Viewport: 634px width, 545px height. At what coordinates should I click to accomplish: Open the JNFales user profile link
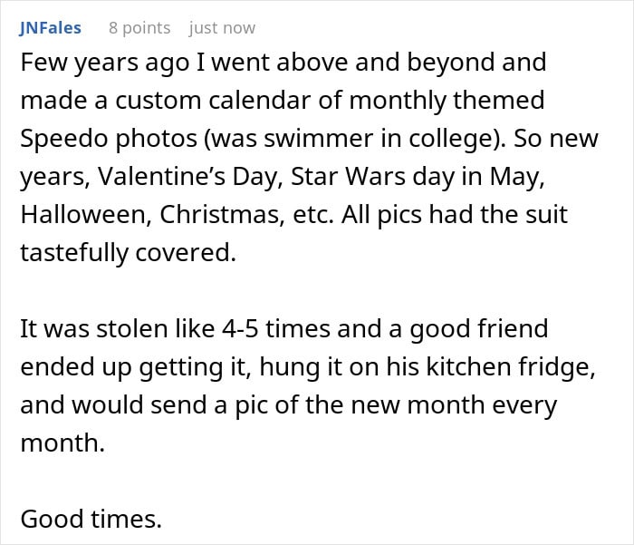coord(50,28)
